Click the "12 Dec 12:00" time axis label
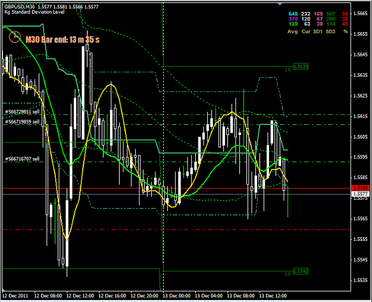 click(80, 296)
